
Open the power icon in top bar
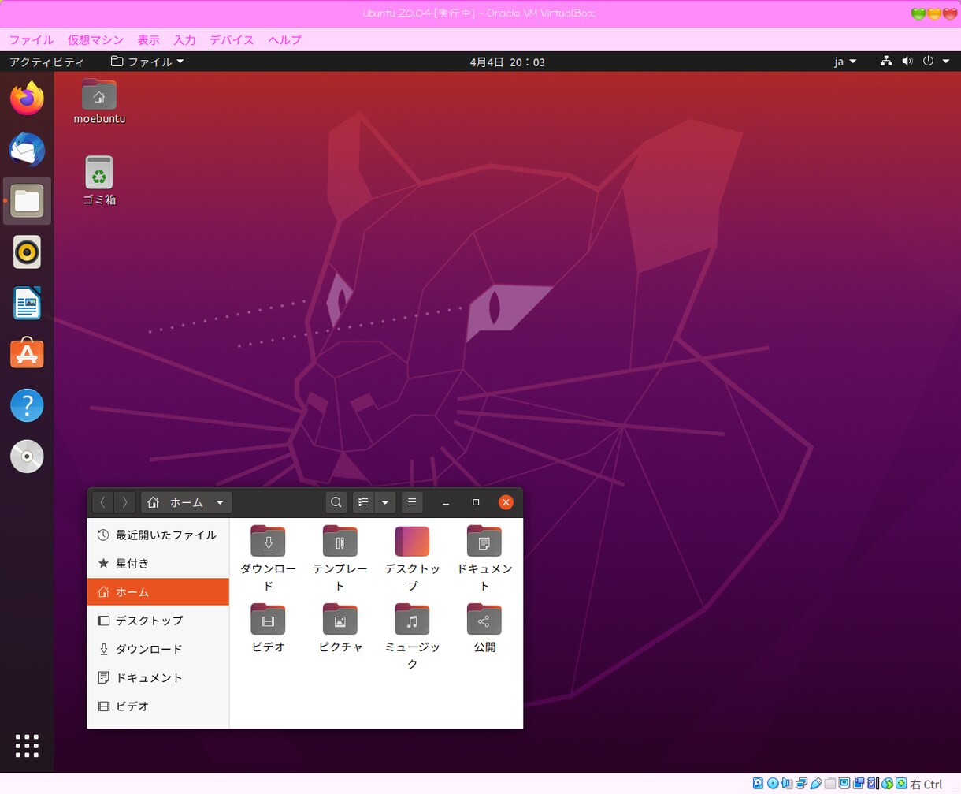[928, 61]
